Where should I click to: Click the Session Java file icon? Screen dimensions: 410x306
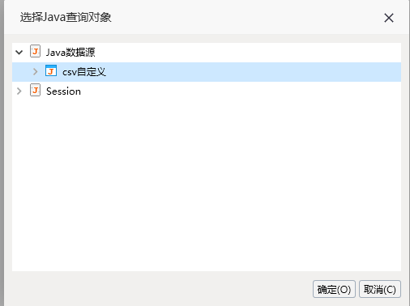coord(35,90)
